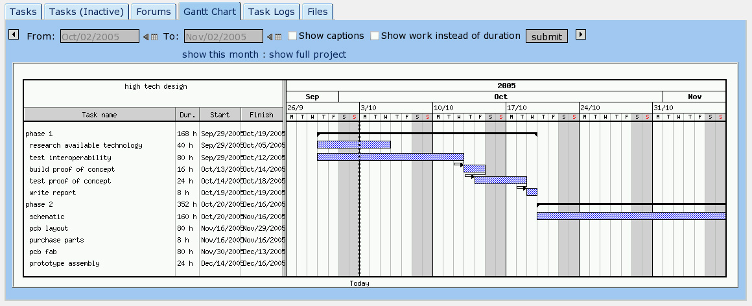The width and height of the screenshot is (752, 306).
Task: Click the research available technology Gantt bar
Action: [x=353, y=145]
